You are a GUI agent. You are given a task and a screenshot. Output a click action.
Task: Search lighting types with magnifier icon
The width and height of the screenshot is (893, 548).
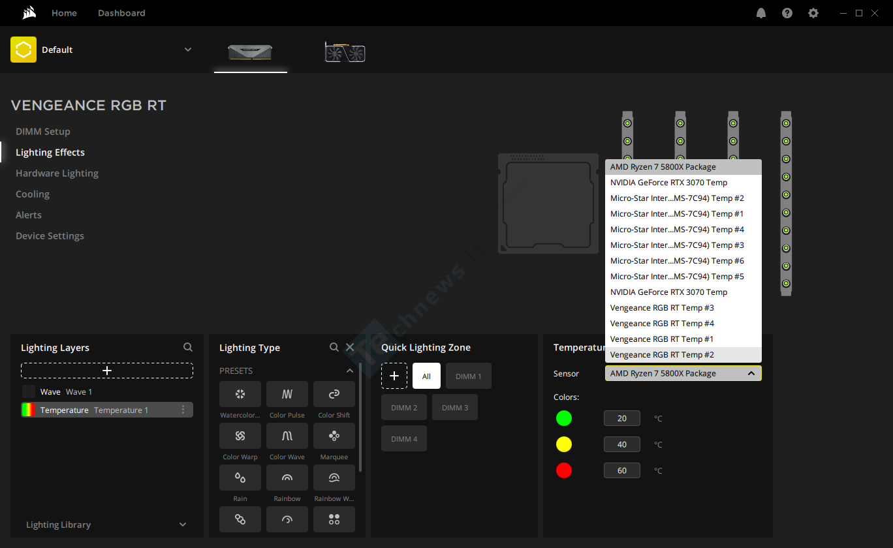(334, 348)
